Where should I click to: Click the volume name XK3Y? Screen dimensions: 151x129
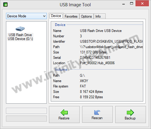coord(84,81)
